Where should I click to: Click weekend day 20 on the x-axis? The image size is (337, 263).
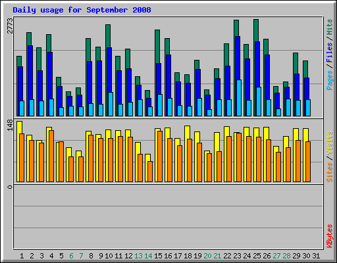pyautogui.click(x=207, y=256)
